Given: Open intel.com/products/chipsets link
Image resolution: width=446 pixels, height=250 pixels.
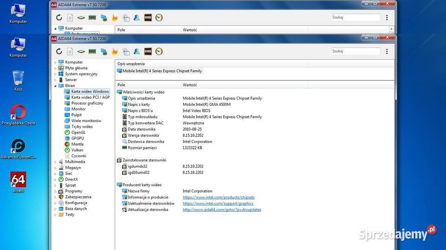Looking at the screenshot, I should coord(218,197).
